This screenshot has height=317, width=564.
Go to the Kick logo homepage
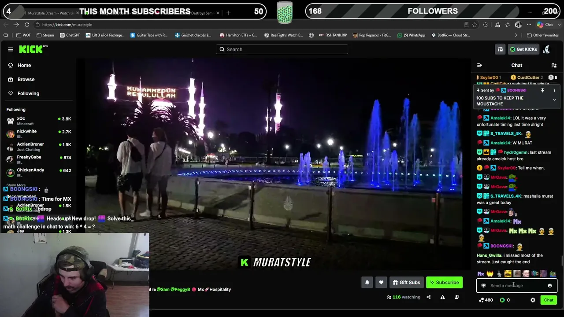(x=33, y=49)
